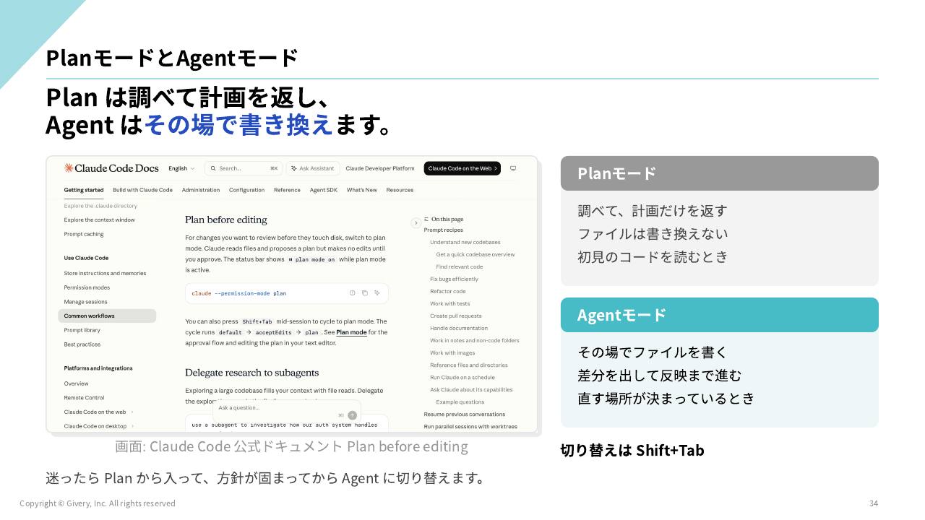Click the teal Agentモード card header

(x=720, y=315)
